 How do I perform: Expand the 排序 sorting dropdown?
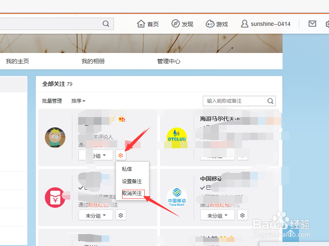click(x=78, y=101)
